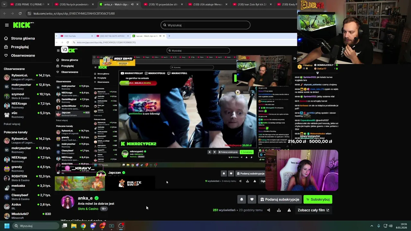Click the green Subskrybuj button
Screen dimensions: 411x231
(318, 200)
